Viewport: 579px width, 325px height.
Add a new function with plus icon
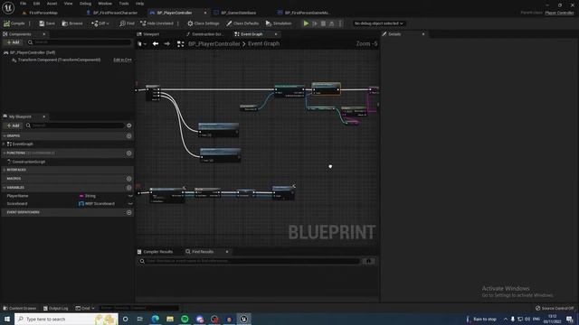point(128,153)
